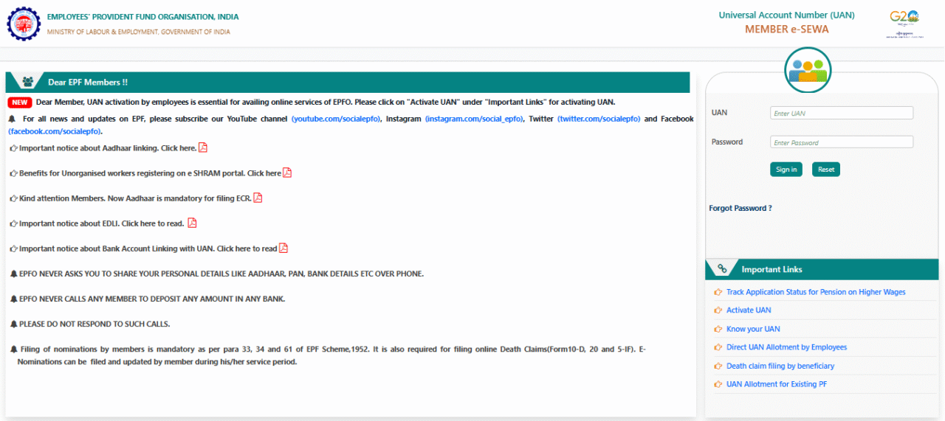Click the Sign in button
Viewport: 945px width, 421px height.
tap(786, 170)
